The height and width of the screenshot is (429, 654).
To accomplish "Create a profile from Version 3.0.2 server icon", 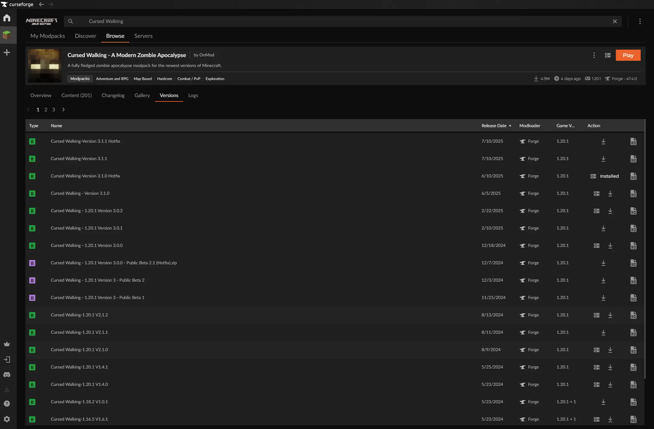I will (x=596, y=211).
